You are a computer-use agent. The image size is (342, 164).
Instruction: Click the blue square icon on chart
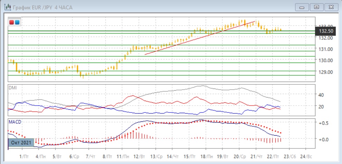17,22
